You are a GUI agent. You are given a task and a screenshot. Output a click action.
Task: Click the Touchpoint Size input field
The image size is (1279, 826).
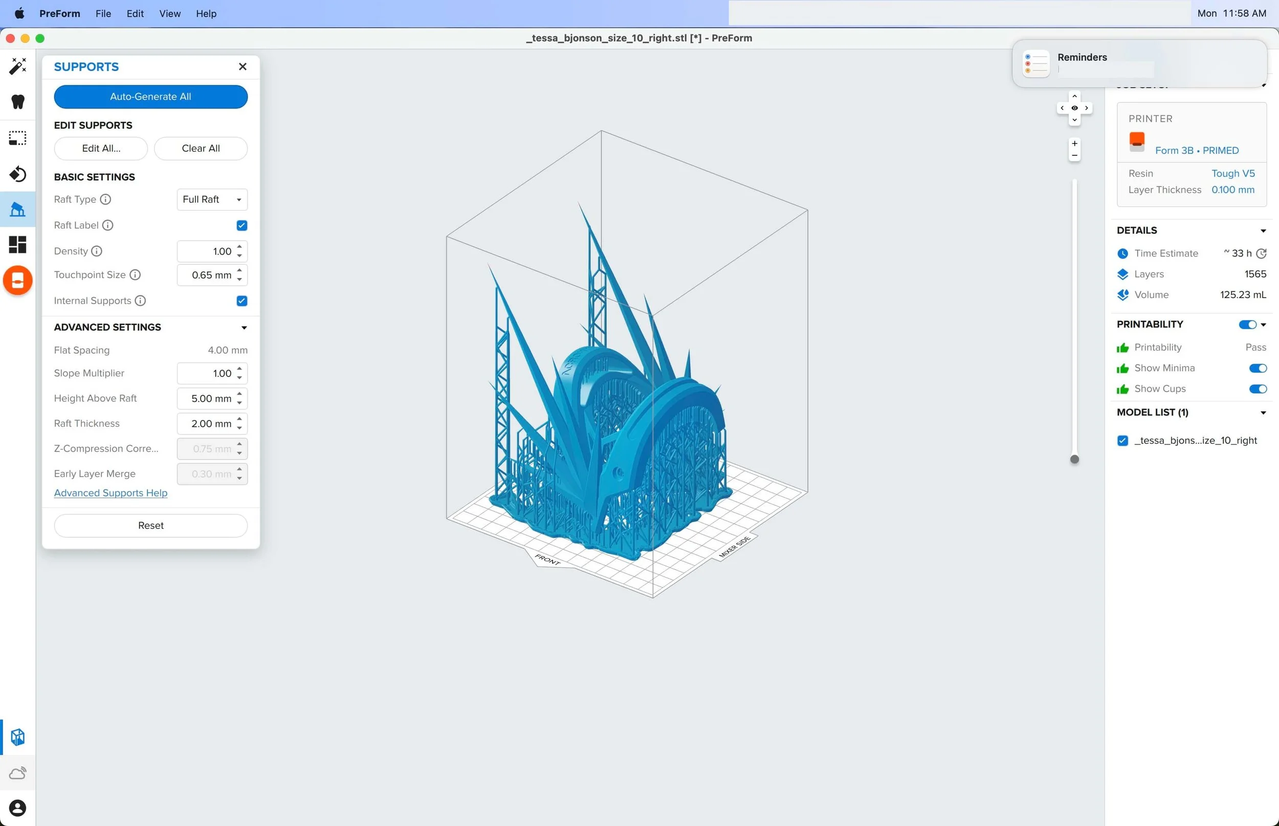pyautogui.click(x=206, y=275)
